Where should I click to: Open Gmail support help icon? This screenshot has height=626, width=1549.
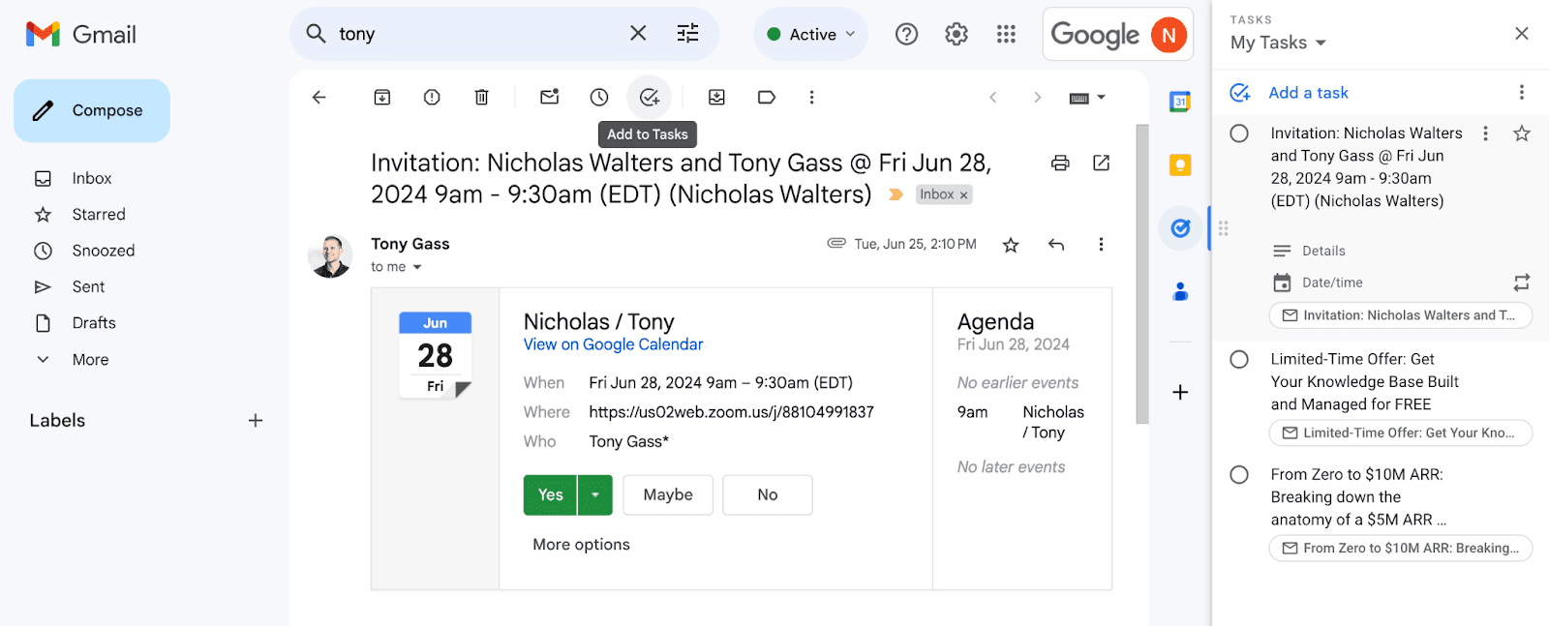[906, 34]
